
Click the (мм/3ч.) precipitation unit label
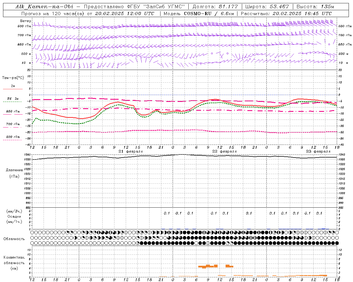[14, 211]
